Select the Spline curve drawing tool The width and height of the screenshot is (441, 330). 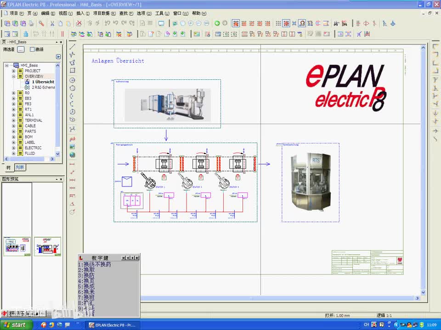pos(73,129)
